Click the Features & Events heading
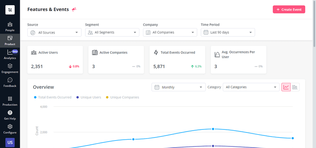 (48, 9)
